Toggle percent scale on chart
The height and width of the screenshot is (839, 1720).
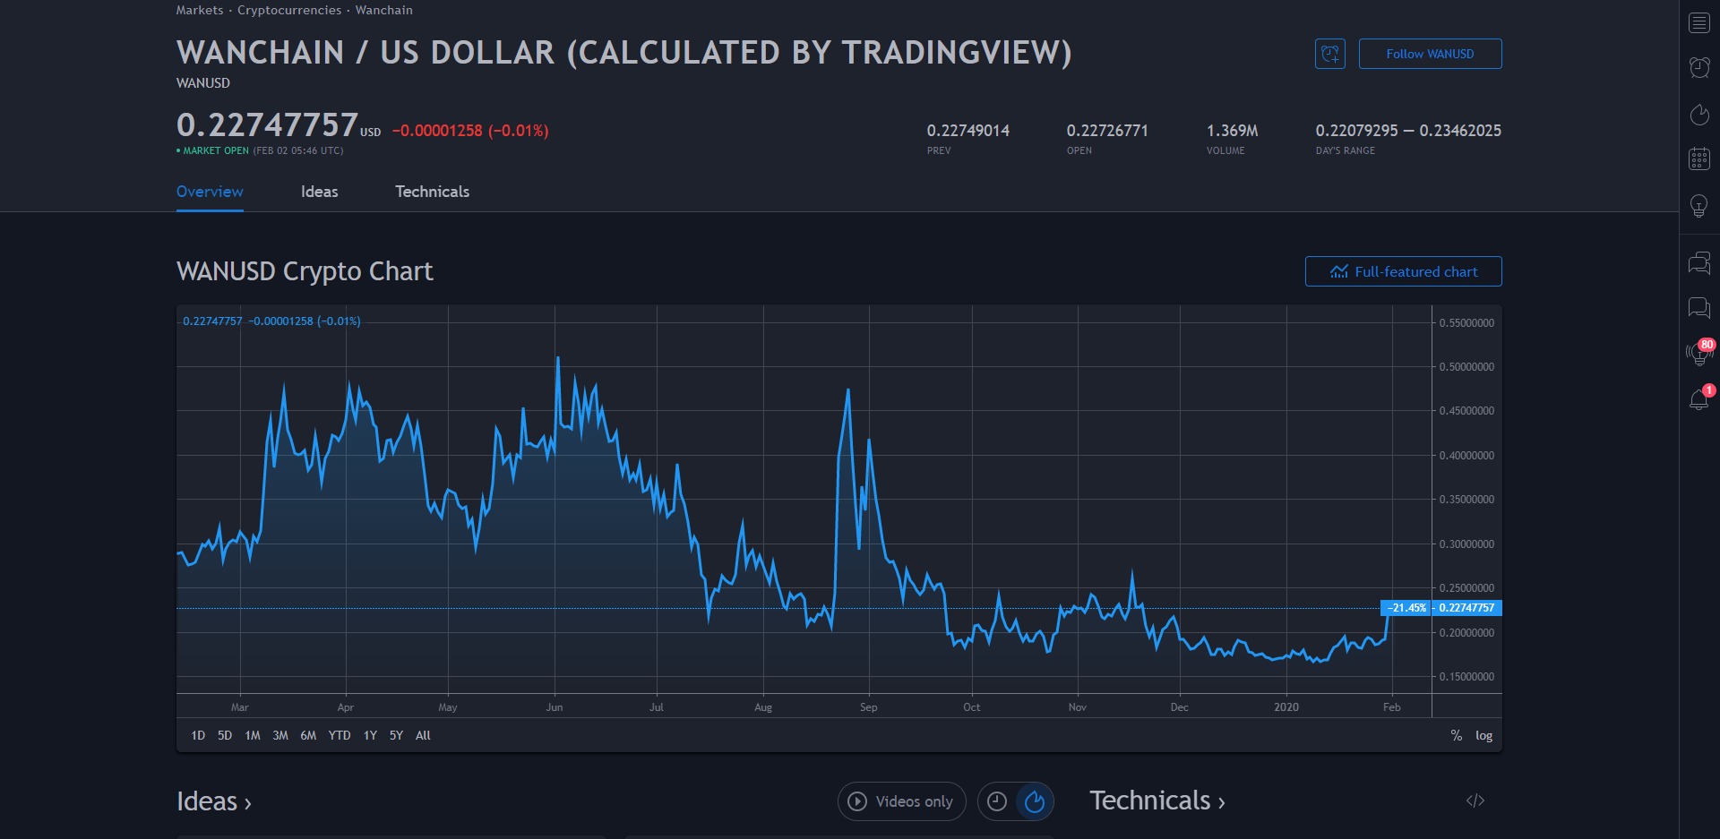tap(1457, 735)
